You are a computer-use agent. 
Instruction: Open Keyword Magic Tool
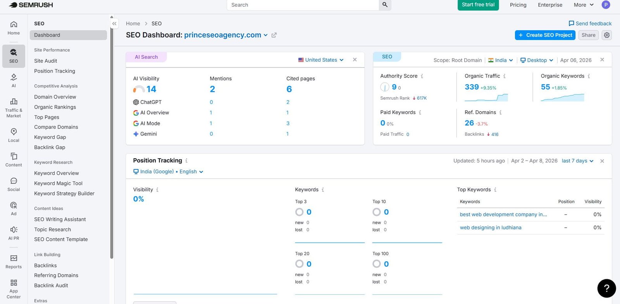[x=58, y=183]
